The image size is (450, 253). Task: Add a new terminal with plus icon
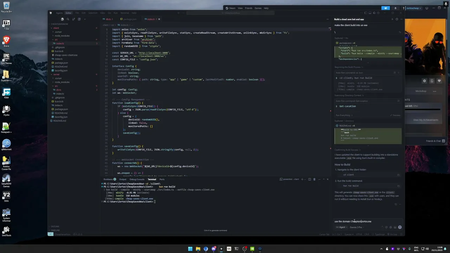point(301,179)
